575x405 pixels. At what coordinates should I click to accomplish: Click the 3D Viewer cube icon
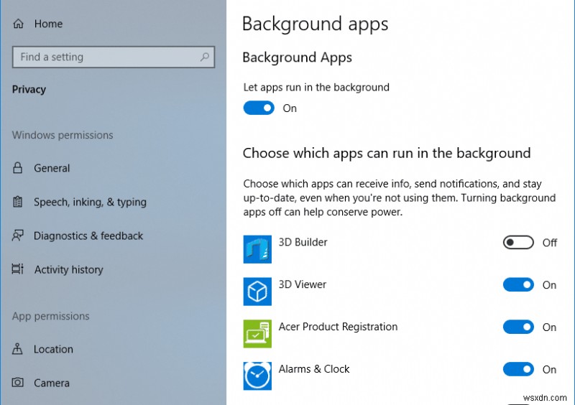point(257,292)
